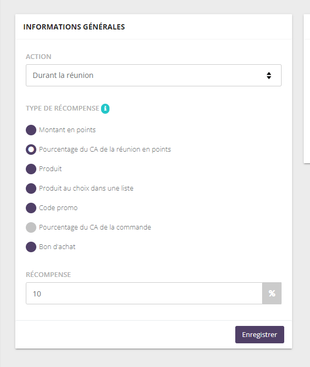Click the Bon d'achat label text
This screenshot has height=367, width=310.
(x=57, y=247)
